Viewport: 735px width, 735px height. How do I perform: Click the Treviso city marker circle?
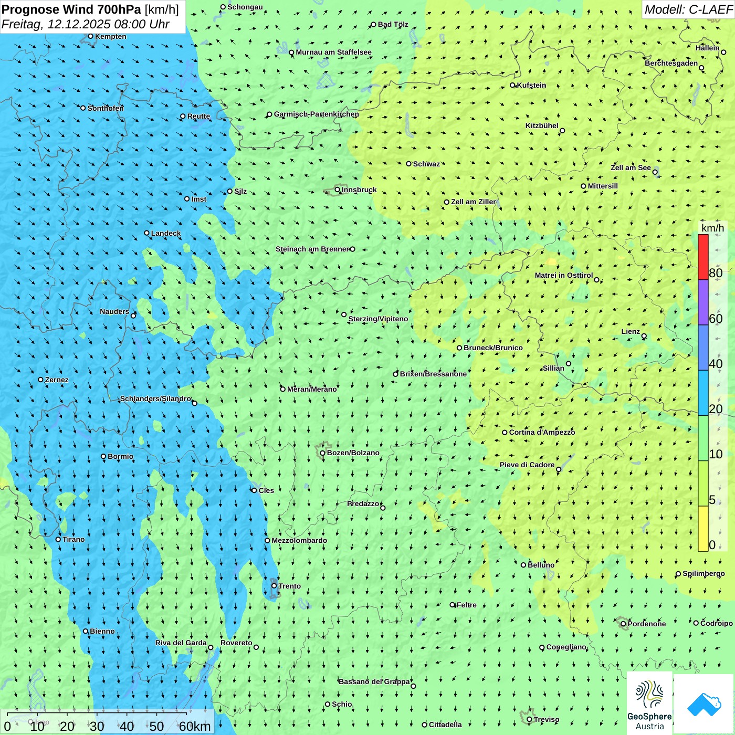tap(529, 719)
